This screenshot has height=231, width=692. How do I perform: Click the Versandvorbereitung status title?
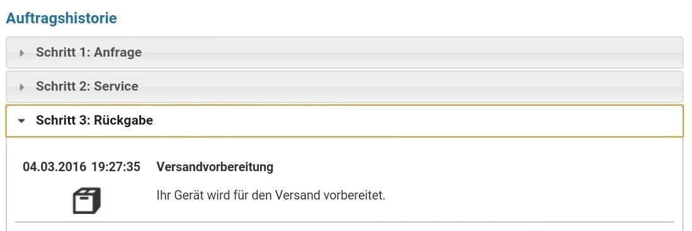point(215,167)
